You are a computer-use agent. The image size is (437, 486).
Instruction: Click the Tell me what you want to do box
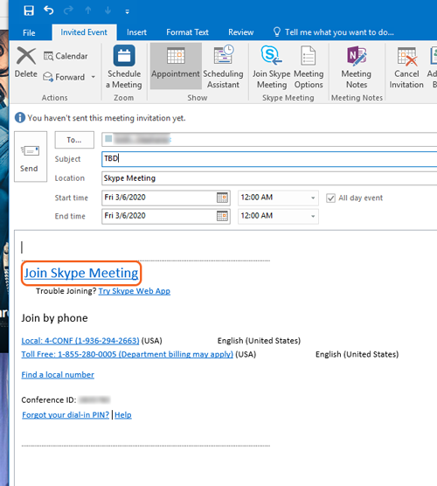click(x=334, y=32)
